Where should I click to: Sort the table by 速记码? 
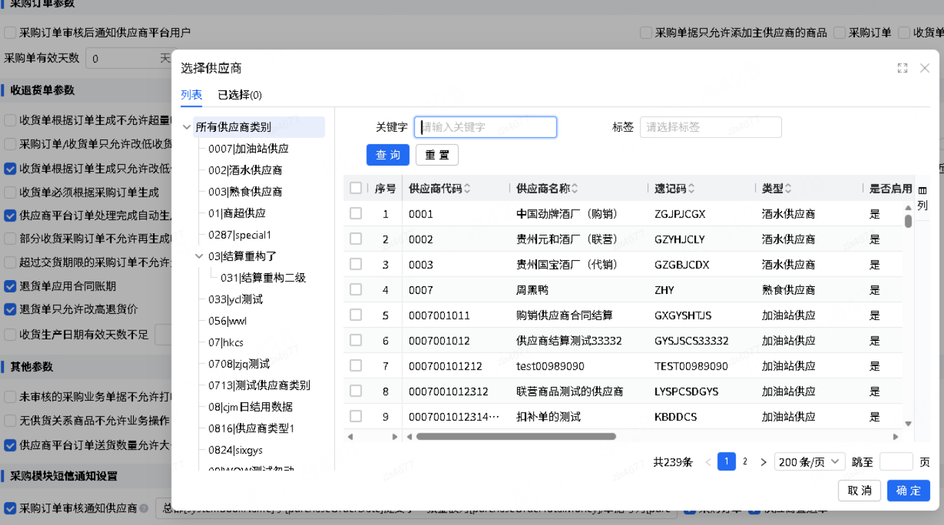click(692, 188)
